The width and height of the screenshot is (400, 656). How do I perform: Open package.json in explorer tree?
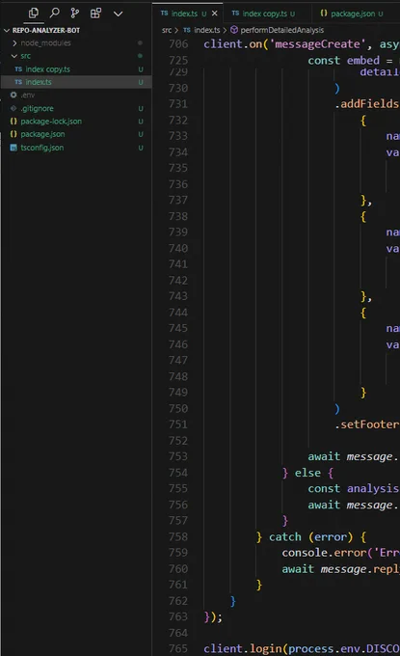(x=42, y=134)
